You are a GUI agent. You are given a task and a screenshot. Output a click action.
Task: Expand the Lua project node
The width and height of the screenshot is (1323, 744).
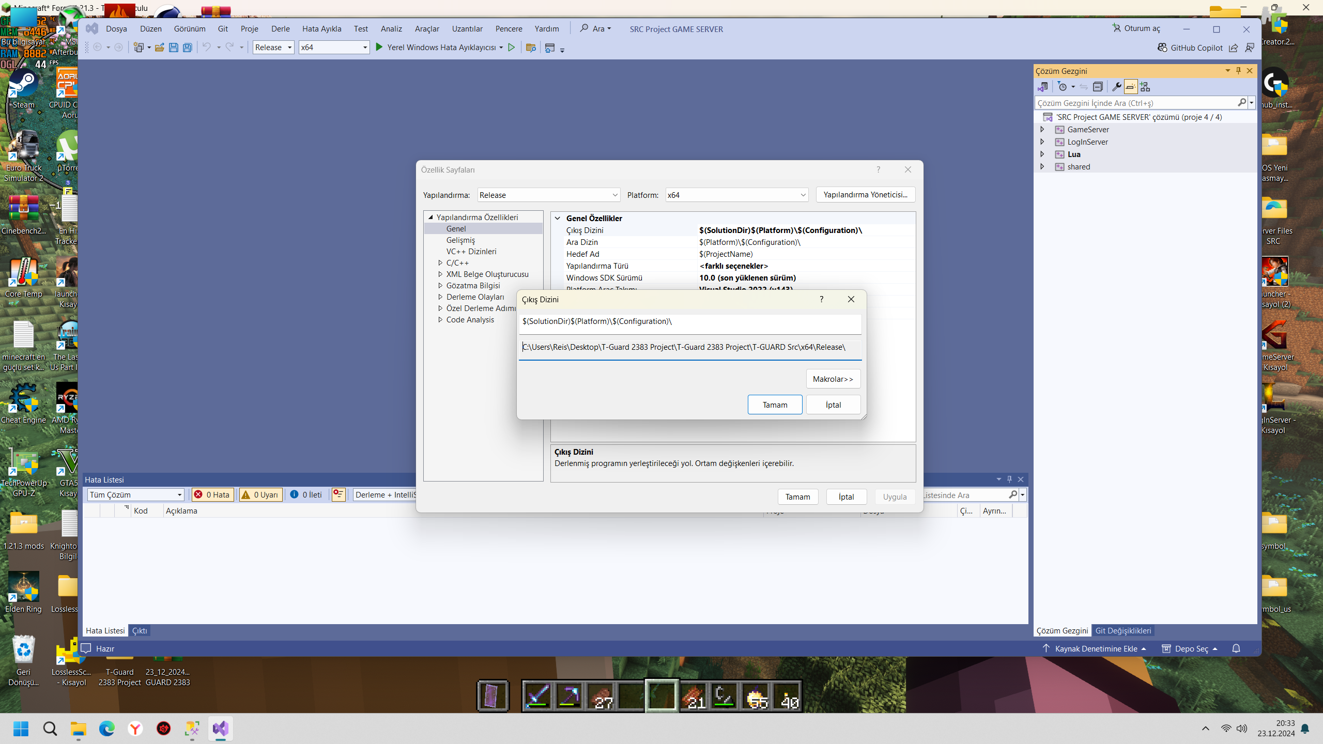(1042, 154)
